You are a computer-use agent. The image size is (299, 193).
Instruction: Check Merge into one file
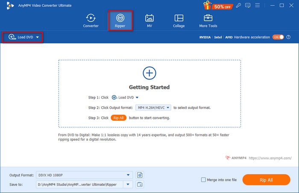pyautogui.click(x=203, y=180)
